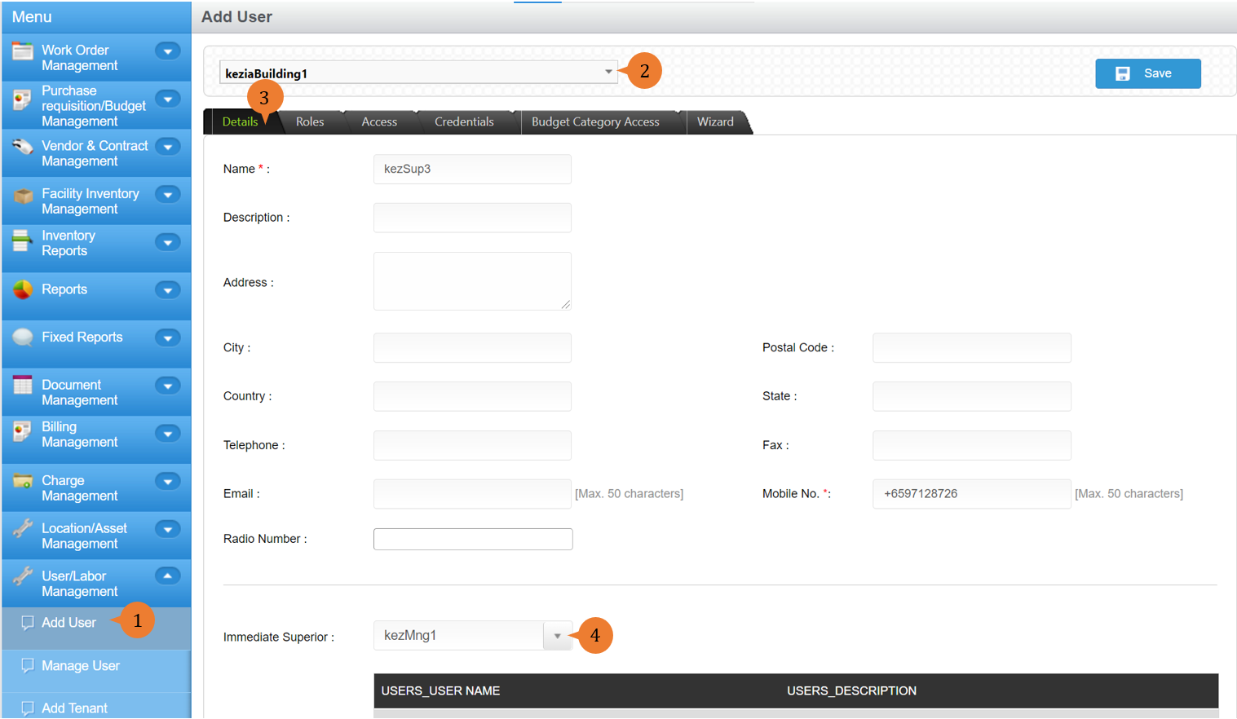Image resolution: width=1237 pixels, height=719 pixels.
Task: Open the Budget Category Access tab
Action: point(595,121)
